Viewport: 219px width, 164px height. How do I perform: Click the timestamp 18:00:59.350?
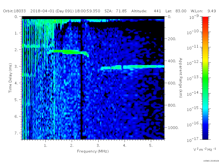(87, 11)
